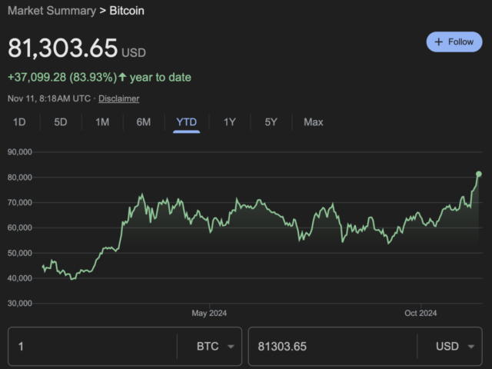
Task: Click the chart near Oct 2024
Action: pyautogui.click(x=421, y=223)
